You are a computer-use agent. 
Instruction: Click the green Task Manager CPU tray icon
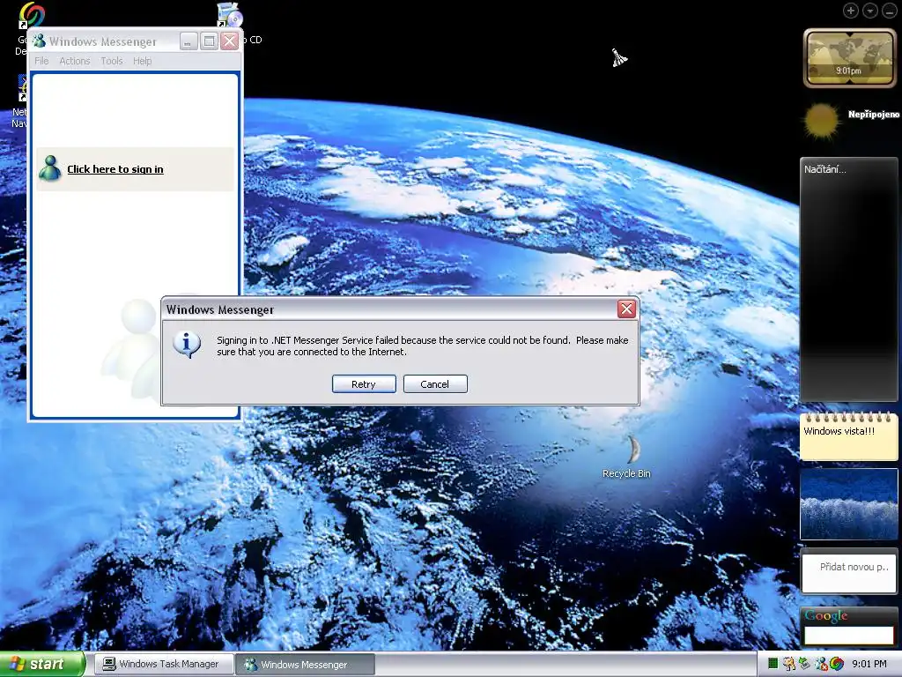[773, 663]
